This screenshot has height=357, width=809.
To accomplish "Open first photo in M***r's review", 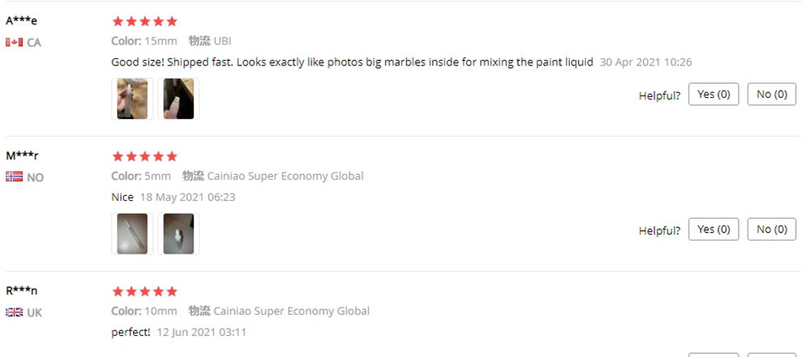I will [132, 234].
